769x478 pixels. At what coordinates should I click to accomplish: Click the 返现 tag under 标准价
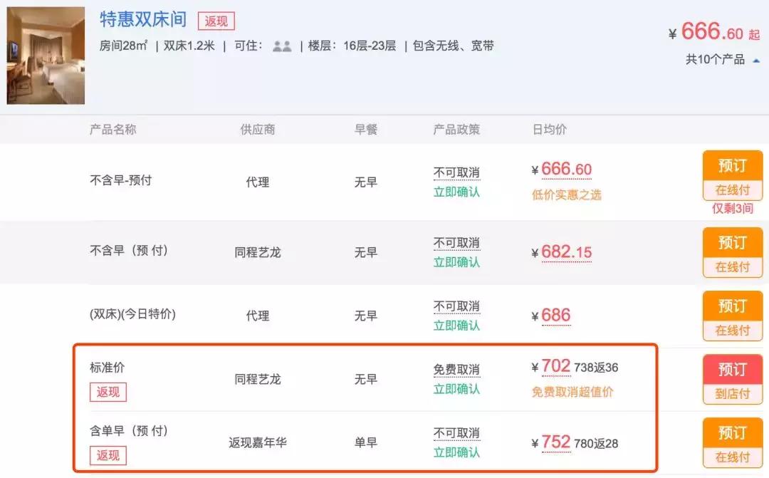[108, 392]
